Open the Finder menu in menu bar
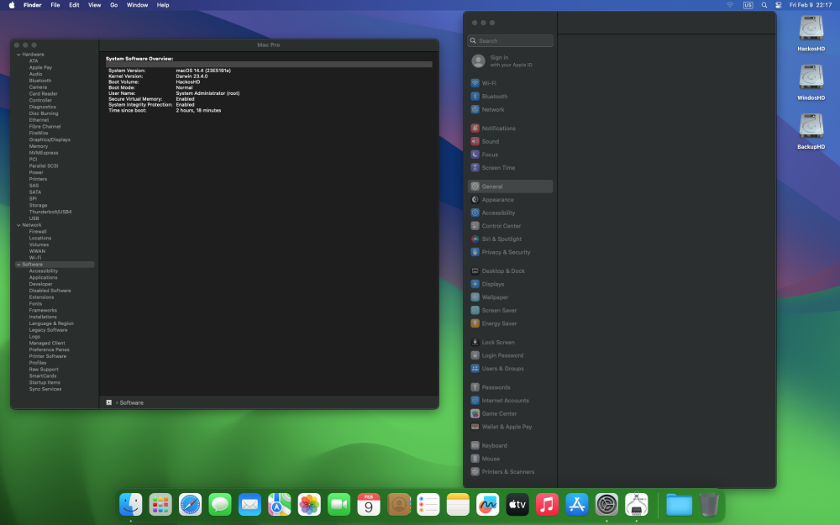The image size is (840, 525). coord(32,5)
